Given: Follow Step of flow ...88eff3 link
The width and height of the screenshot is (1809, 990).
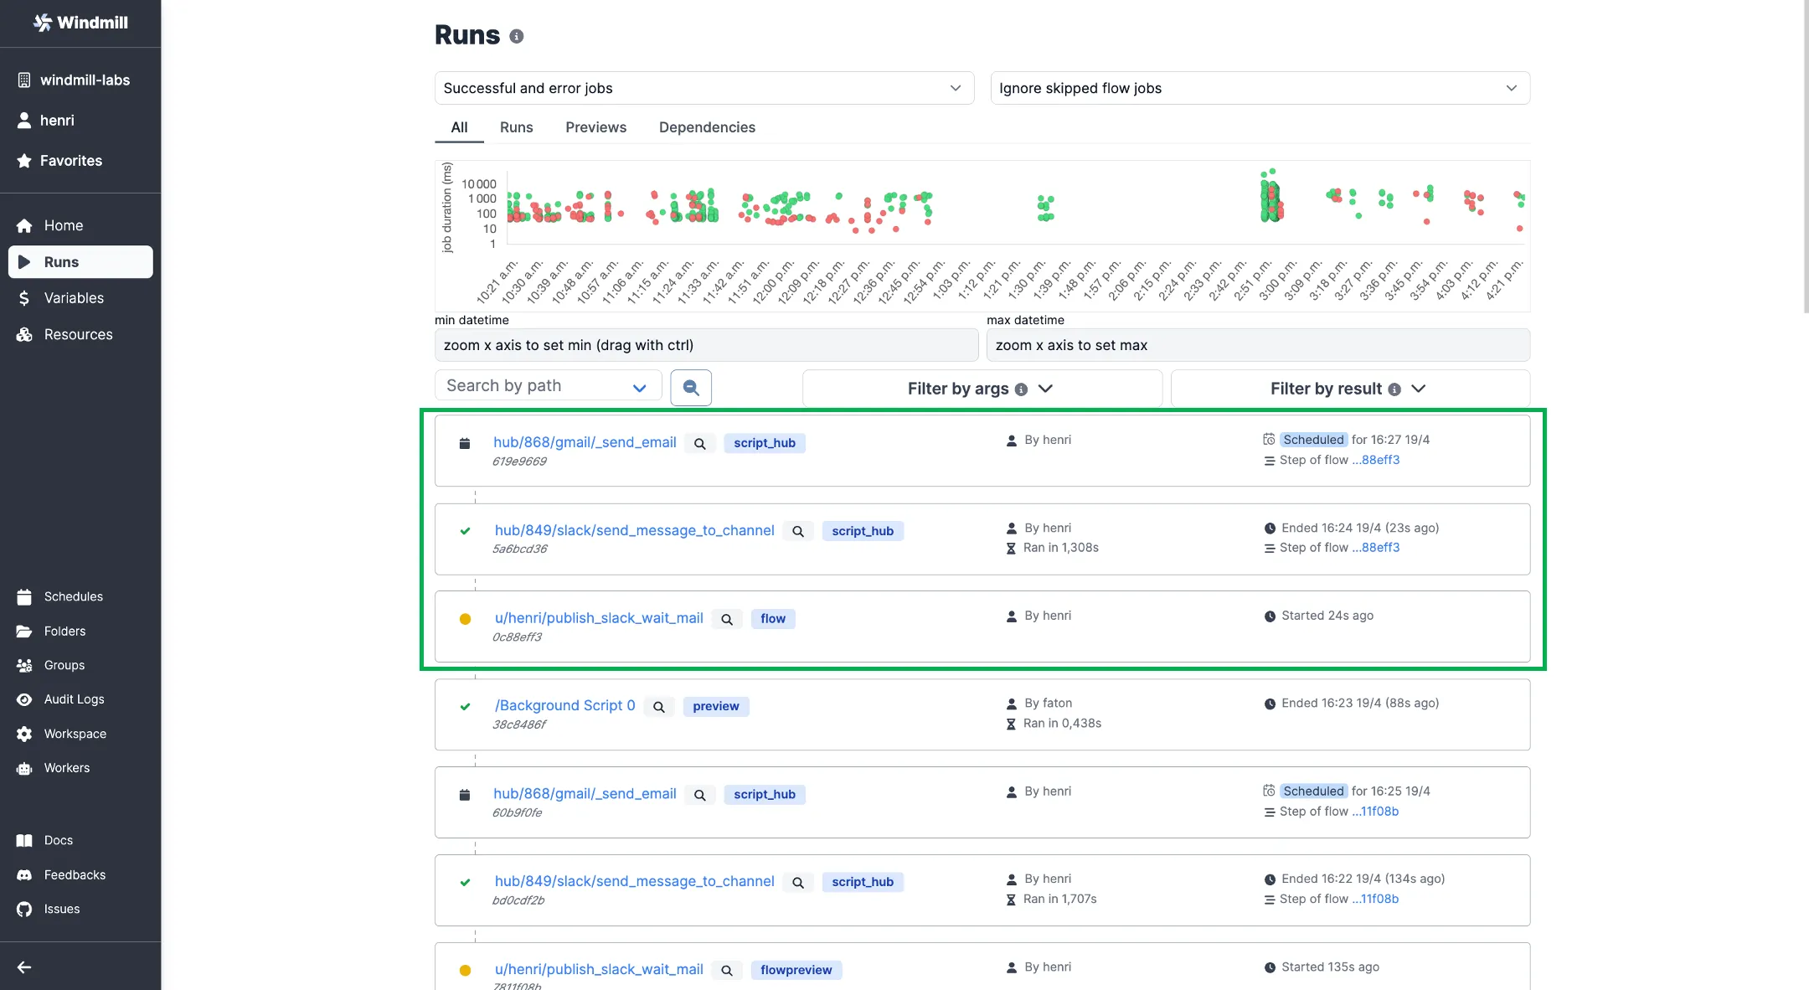Looking at the screenshot, I should pyautogui.click(x=1379, y=460).
